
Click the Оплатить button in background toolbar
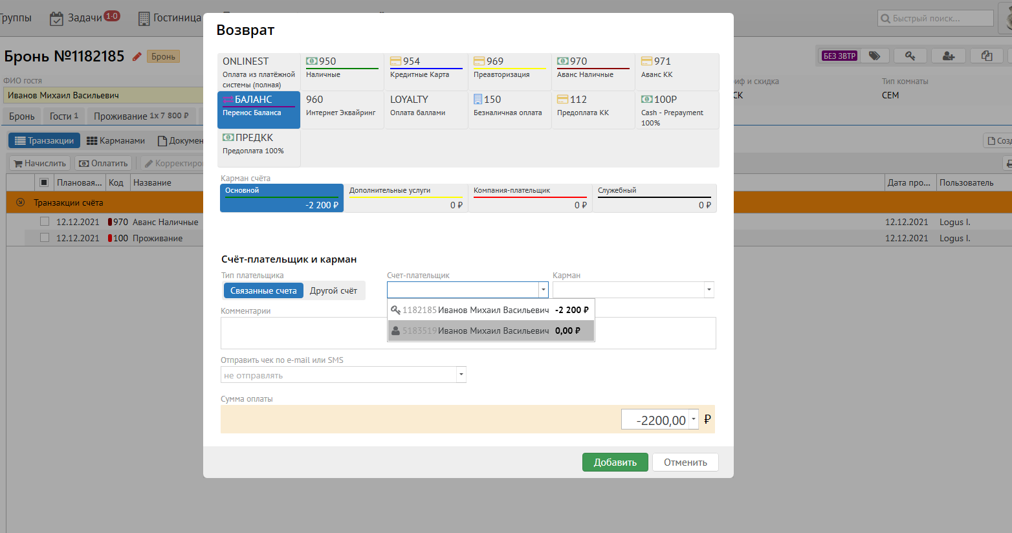[103, 163]
